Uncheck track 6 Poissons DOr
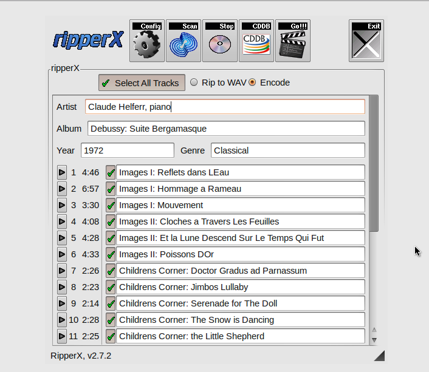The height and width of the screenshot is (372, 429). [111, 254]
